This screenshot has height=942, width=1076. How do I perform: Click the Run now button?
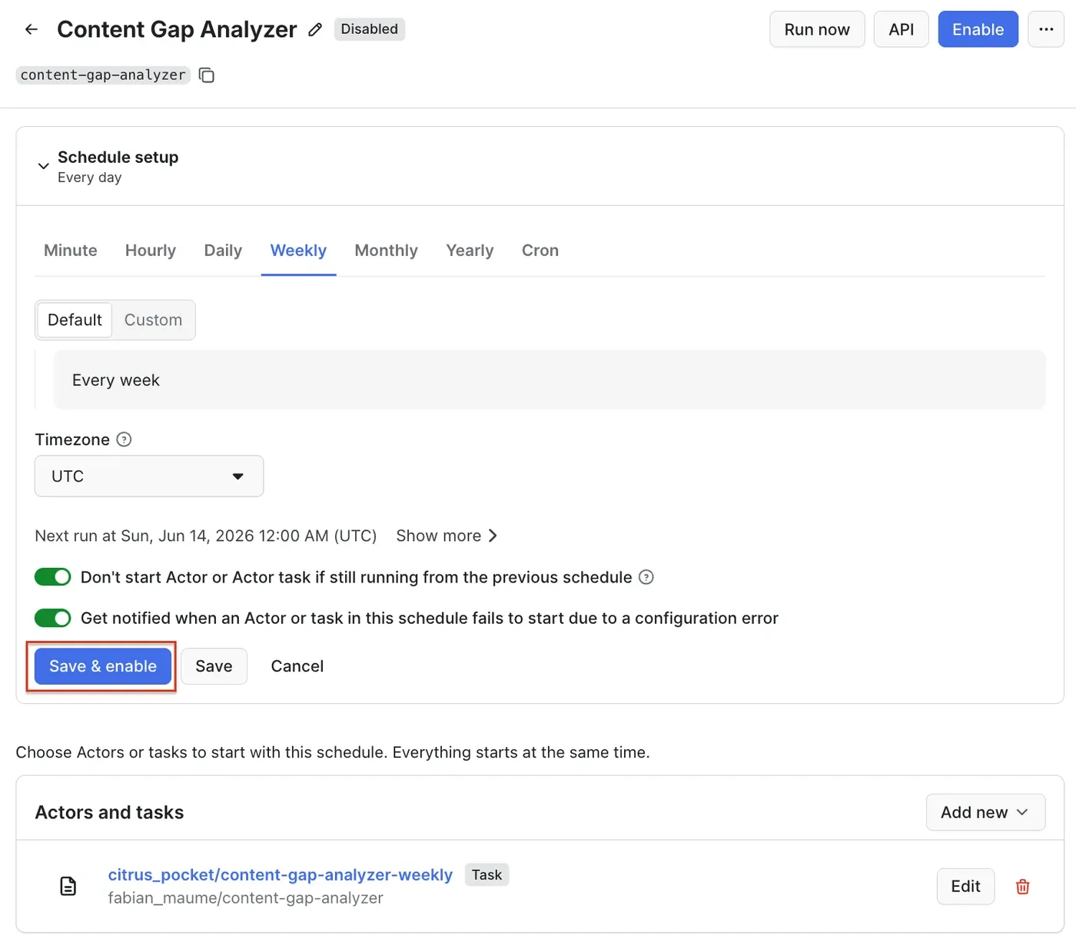point(817,29)
